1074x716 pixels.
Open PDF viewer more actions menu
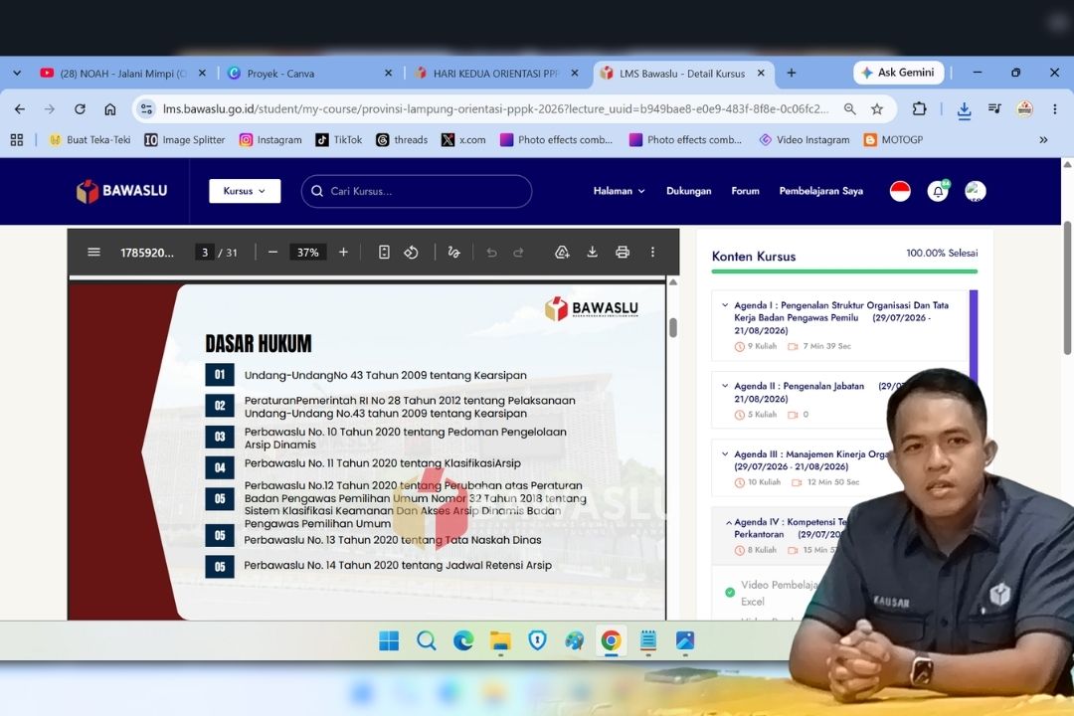[652, 253]
